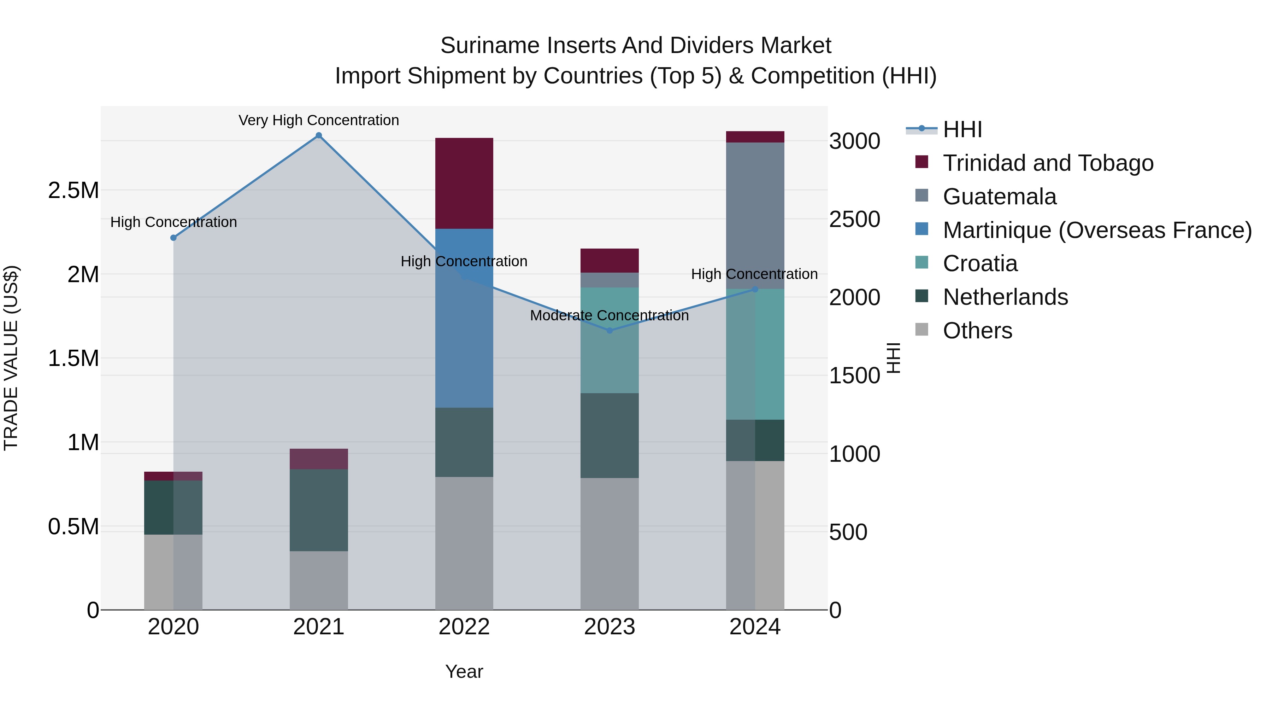This screenshot has width=1272, height=716.
Task: Click the 'Very High Concentration' annotation
Action: 318,120
